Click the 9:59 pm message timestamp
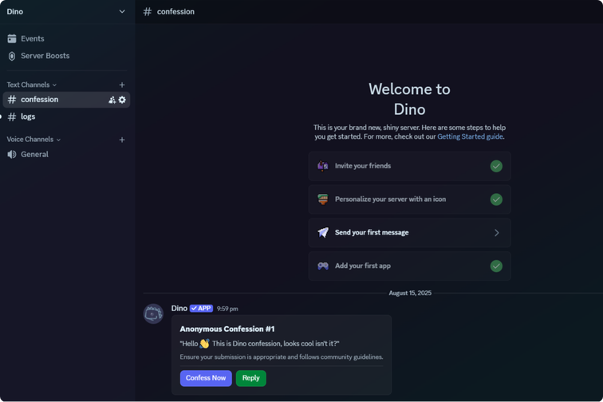 tap(227, 309)
